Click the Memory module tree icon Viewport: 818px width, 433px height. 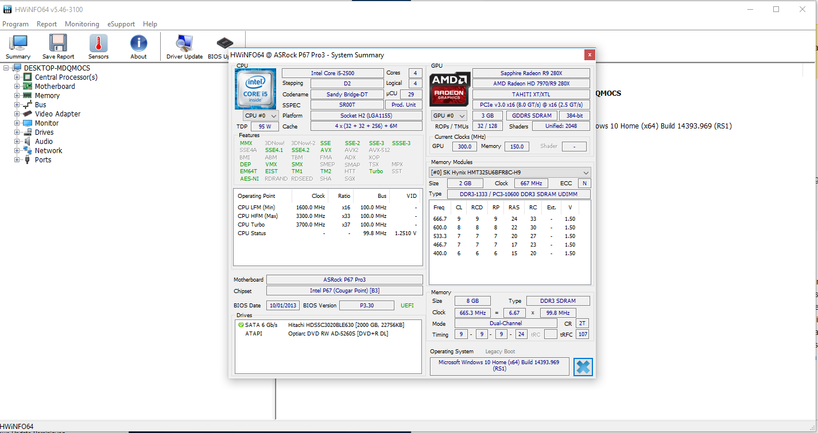pos(28,95)
